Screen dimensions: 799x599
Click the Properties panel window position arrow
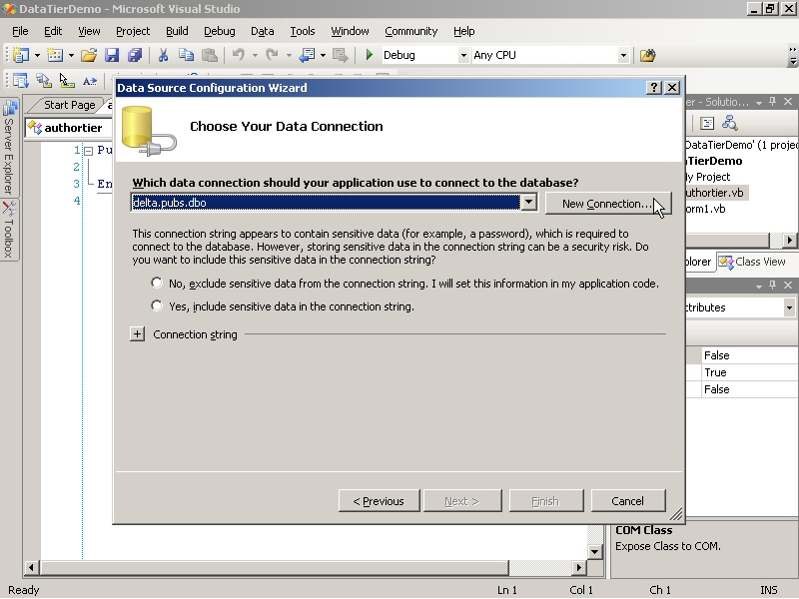759,287
